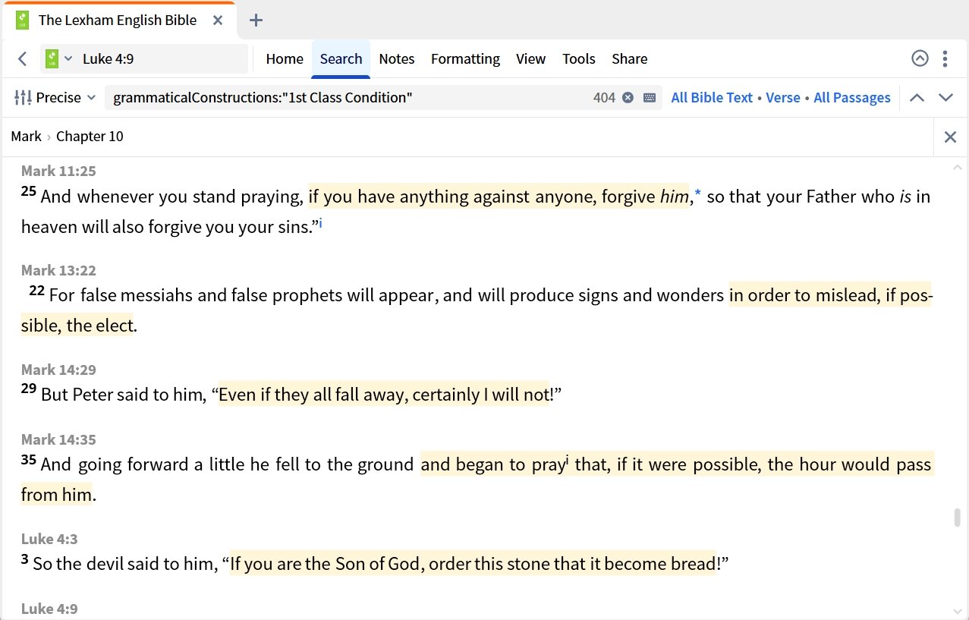Open the Home menu
Image resolution: width=969 pixels, height=620 pixels.
(285, 58)
